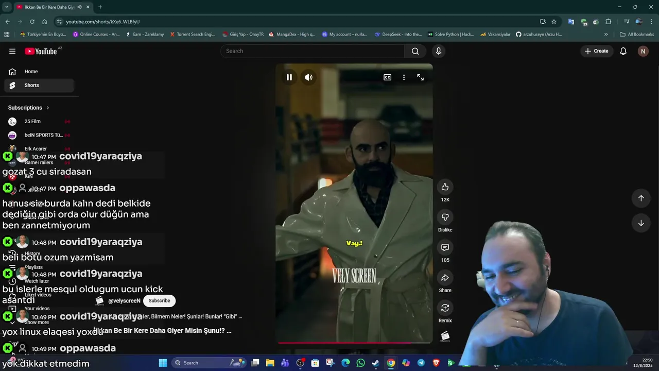Expand the Subscriptions section
This screenshot has width=659, height=371.
pyautogui.click(x=29, y=108)
